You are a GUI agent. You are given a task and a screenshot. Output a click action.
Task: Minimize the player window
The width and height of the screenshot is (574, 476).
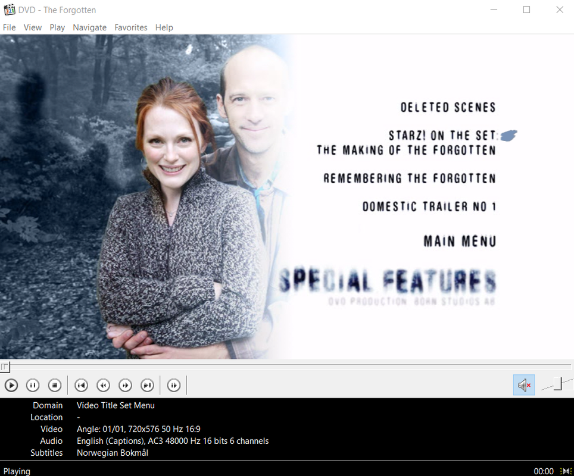point(494,10)
